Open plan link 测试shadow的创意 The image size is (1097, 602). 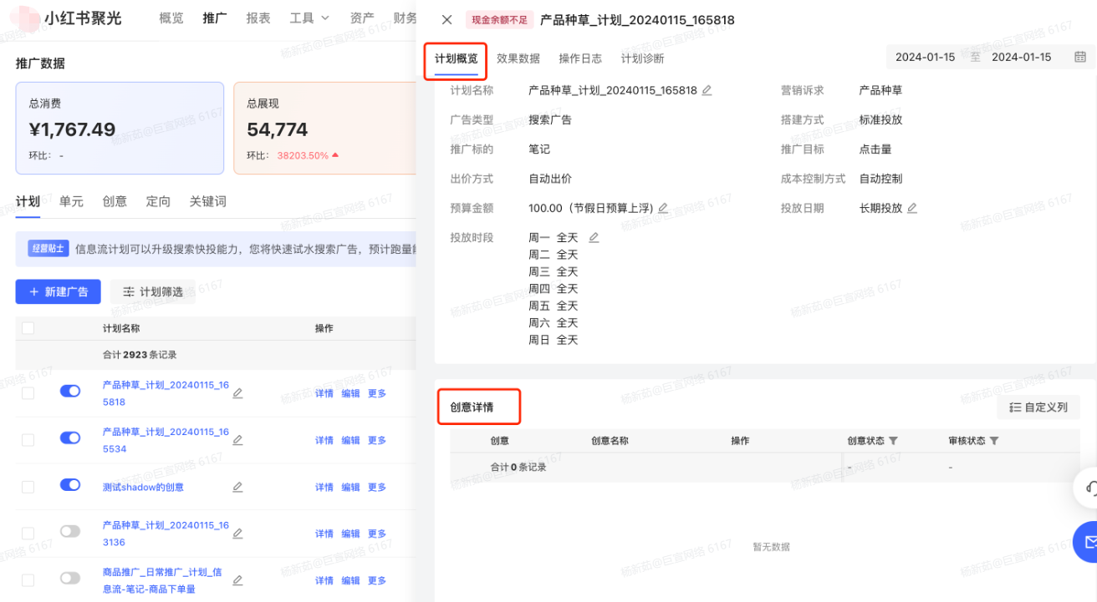[x=143, y=487]
